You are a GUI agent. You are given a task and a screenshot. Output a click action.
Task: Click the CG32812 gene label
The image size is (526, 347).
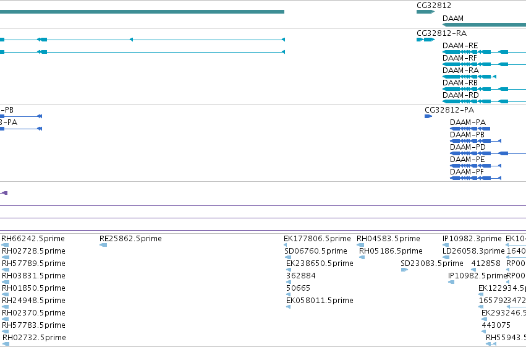pyautogui.click(x=434, y=6)
